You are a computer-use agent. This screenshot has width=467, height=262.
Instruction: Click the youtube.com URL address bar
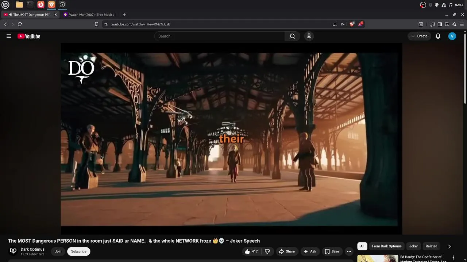coord(140,24)
